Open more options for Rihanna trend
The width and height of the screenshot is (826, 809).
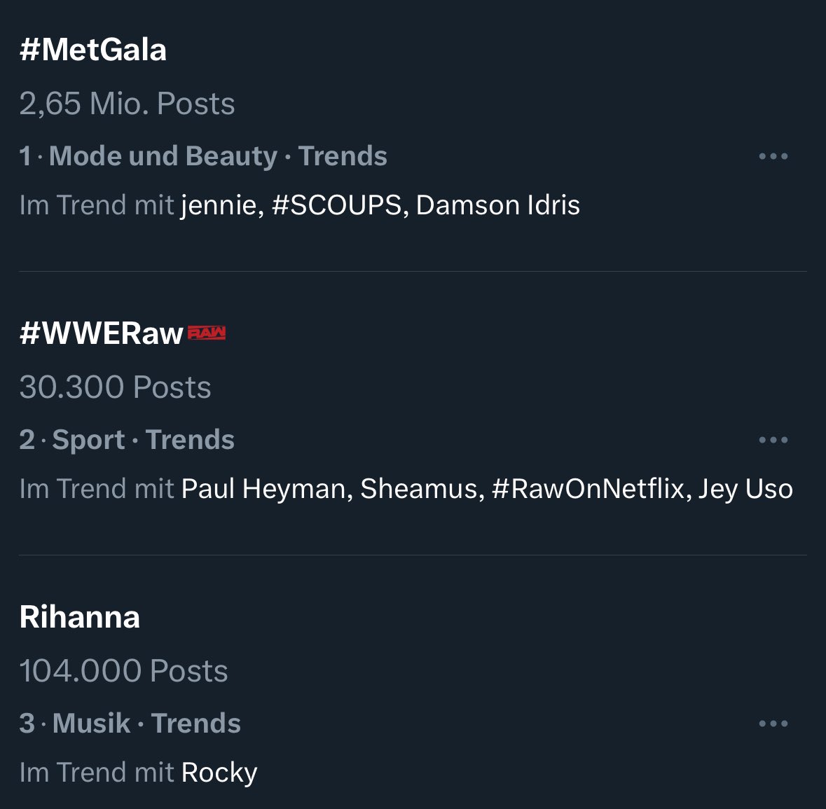[773, 724]
